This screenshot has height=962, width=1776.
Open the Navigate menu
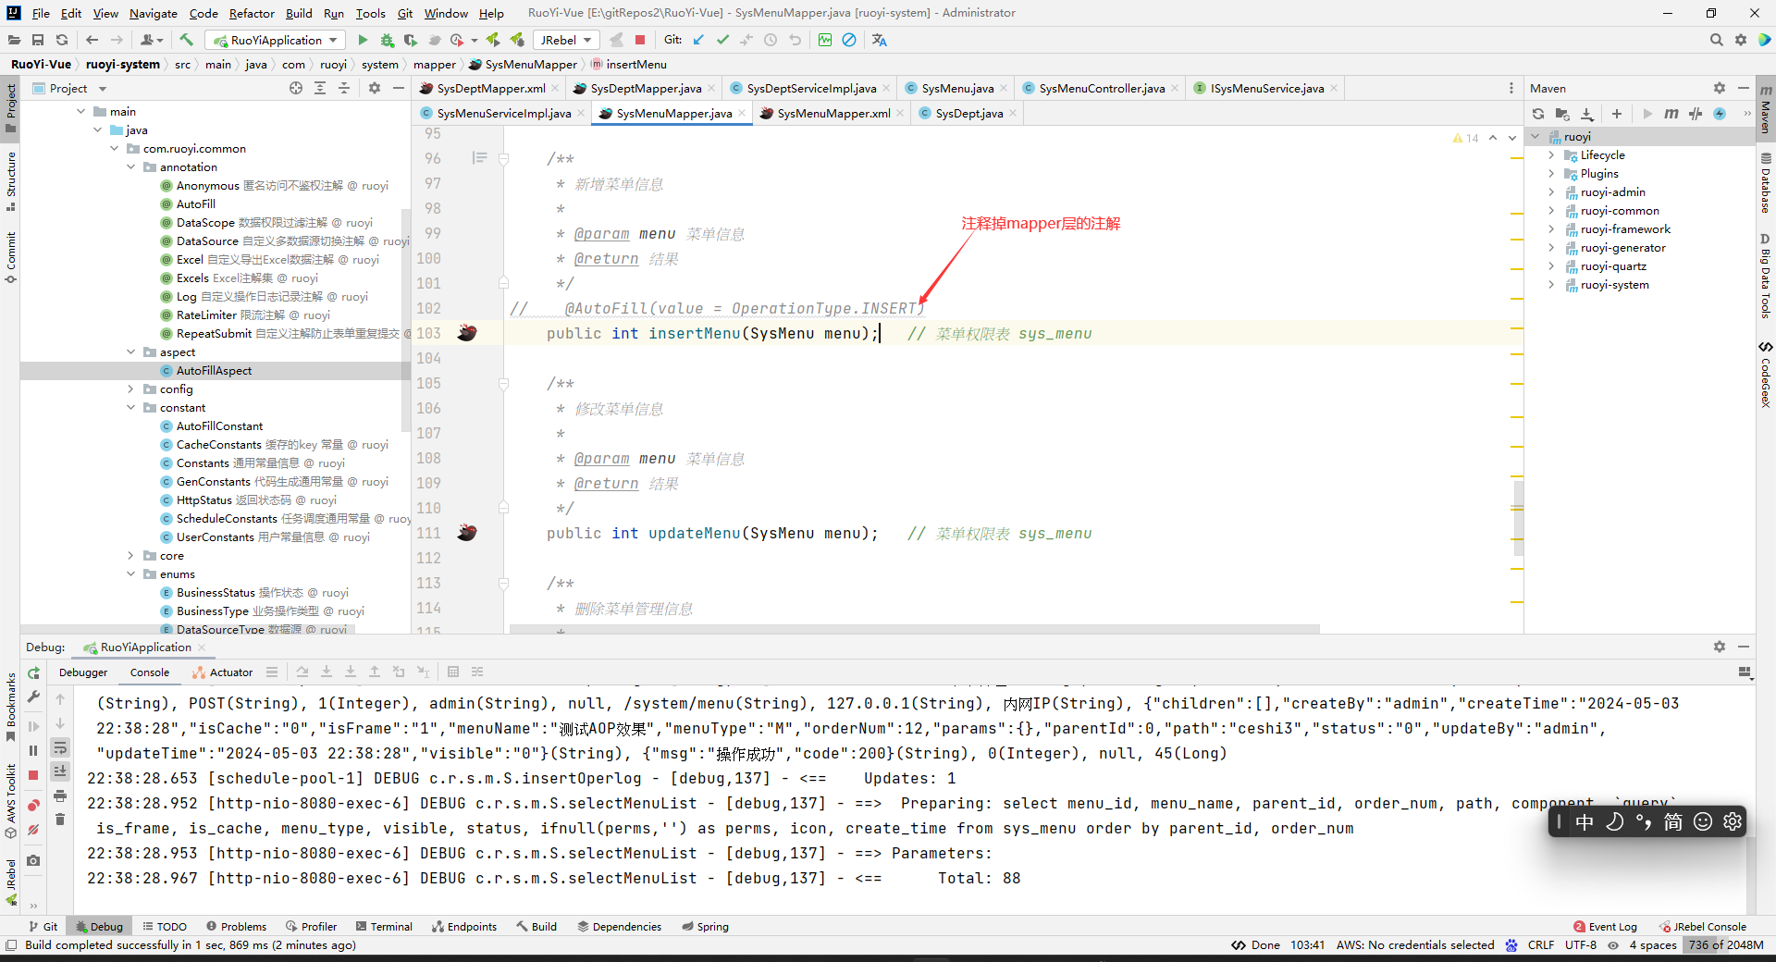coord(154,13)
